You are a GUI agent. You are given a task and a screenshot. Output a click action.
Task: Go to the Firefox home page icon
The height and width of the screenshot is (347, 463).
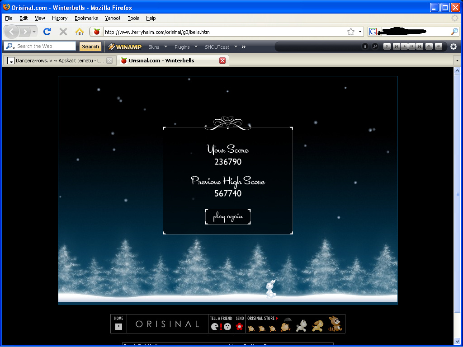(x=79, y=32)
